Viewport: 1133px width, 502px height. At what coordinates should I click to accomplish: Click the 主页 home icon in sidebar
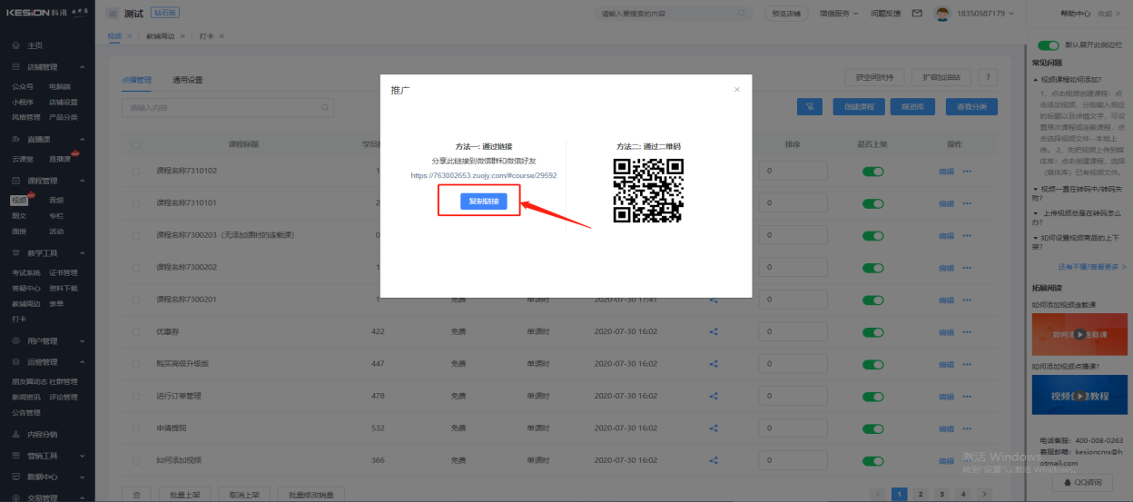[x=16, y=45]
